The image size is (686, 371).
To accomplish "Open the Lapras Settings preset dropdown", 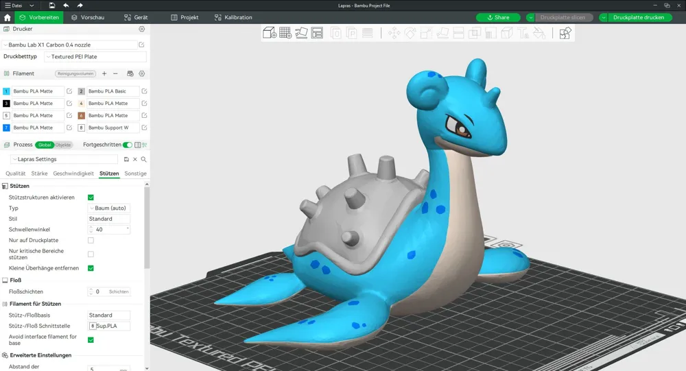I will tap(64, 159).
